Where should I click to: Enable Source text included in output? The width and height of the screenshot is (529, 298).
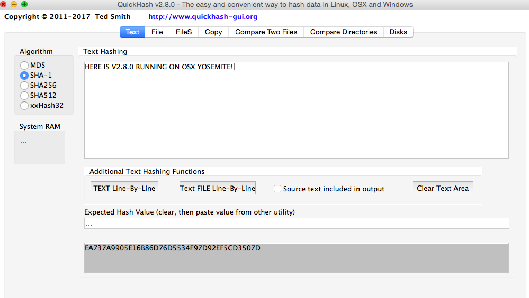[x=277, y=189]
